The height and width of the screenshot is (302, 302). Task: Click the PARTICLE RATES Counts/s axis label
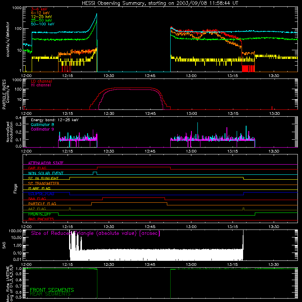[6, 94]
